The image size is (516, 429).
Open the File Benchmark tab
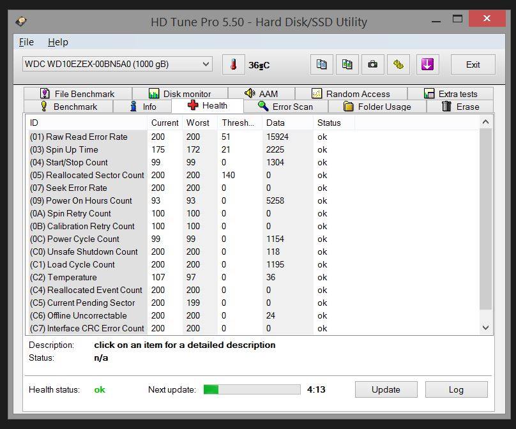click(x=78, y=94)
